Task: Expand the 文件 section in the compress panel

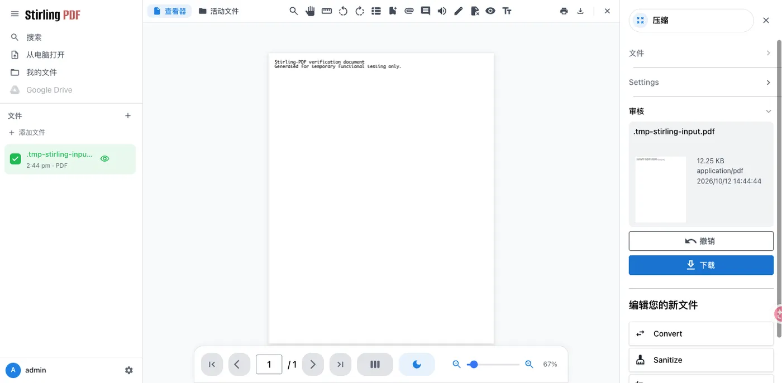Action: click(x=701, y=53)
